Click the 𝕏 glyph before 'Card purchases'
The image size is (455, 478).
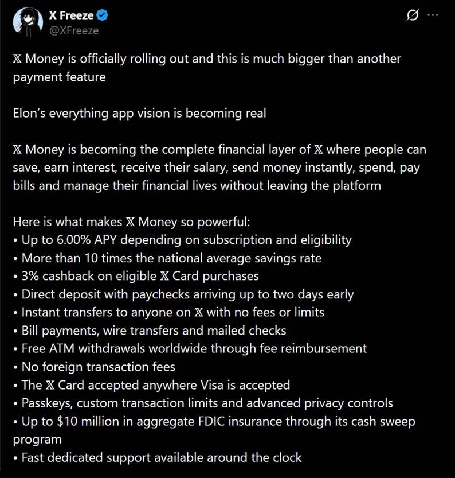(x=164, y=276)
